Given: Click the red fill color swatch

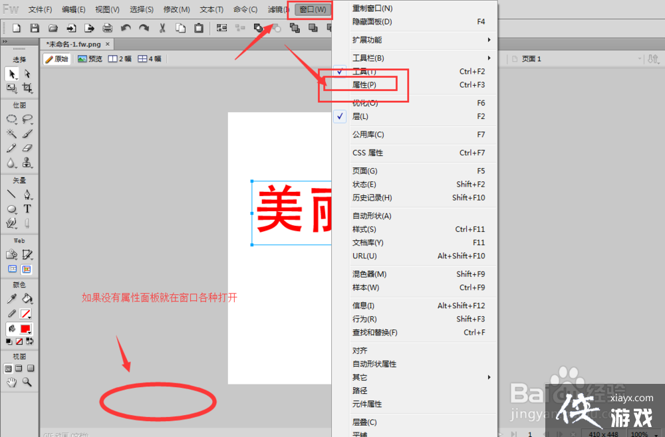Looking at the screenshot, I should 26,329.
